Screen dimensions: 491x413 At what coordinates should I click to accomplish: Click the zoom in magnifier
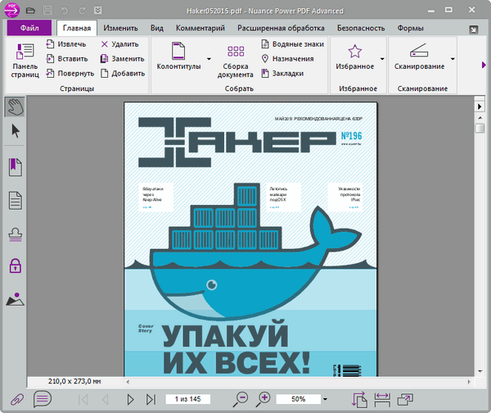point(264,399)
